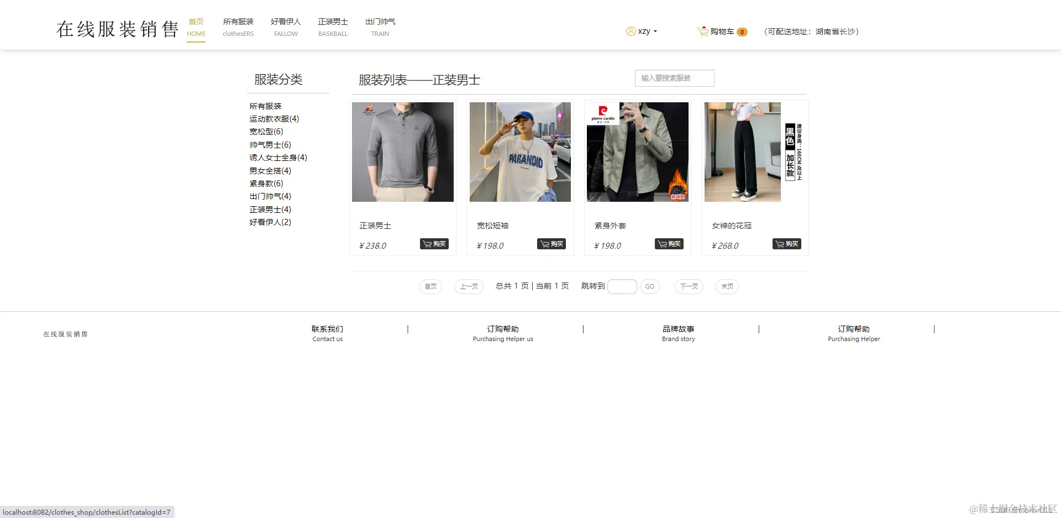Go to 末页 last page
The height and width of the screenshot is (518, 1061).
click(727, 286)
